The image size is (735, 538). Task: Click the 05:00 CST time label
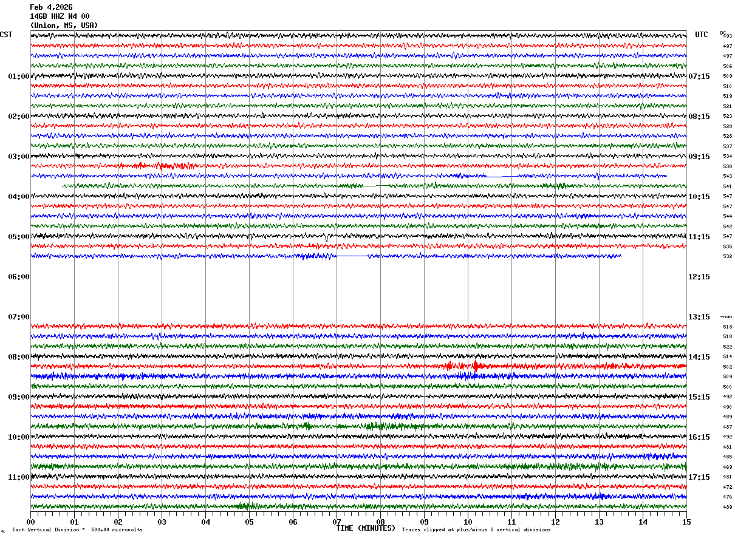click(x=19, y=237)
